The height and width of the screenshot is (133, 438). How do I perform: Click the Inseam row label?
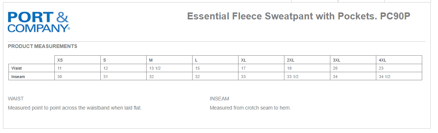(x=18, y=77)
